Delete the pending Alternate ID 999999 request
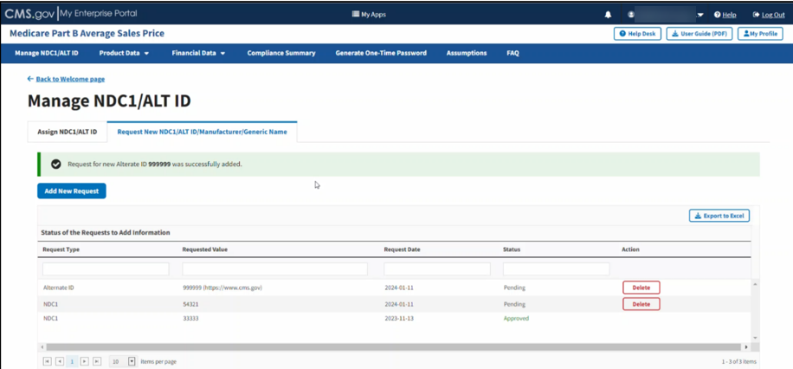Viewport: 793px width, 369px height. 641,288
